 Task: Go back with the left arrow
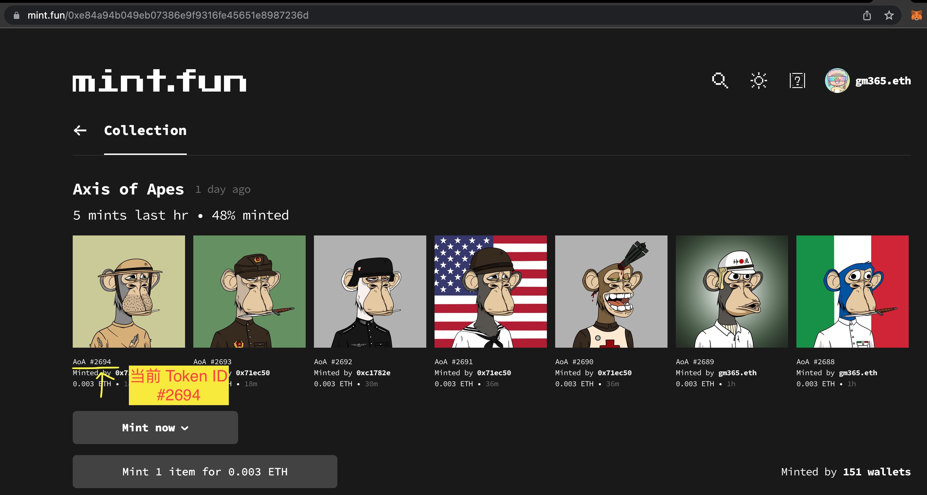click(x=80, y=130)
